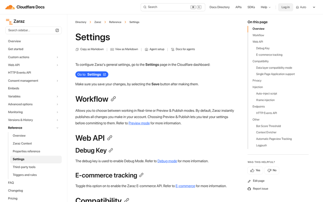Open Embeds sidebar item
Screen dimensions: 323x202
point(14,88)
